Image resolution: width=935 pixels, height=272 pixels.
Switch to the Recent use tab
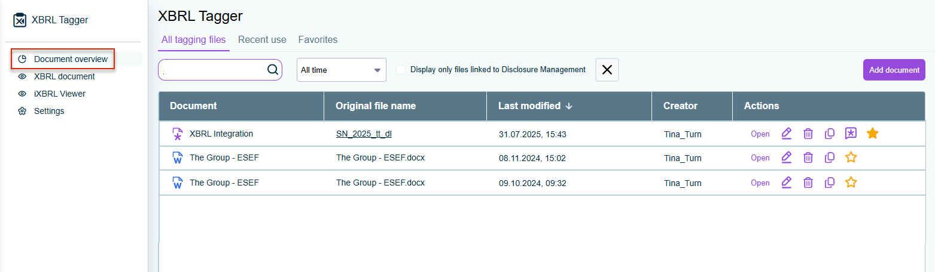click(262, 40)
